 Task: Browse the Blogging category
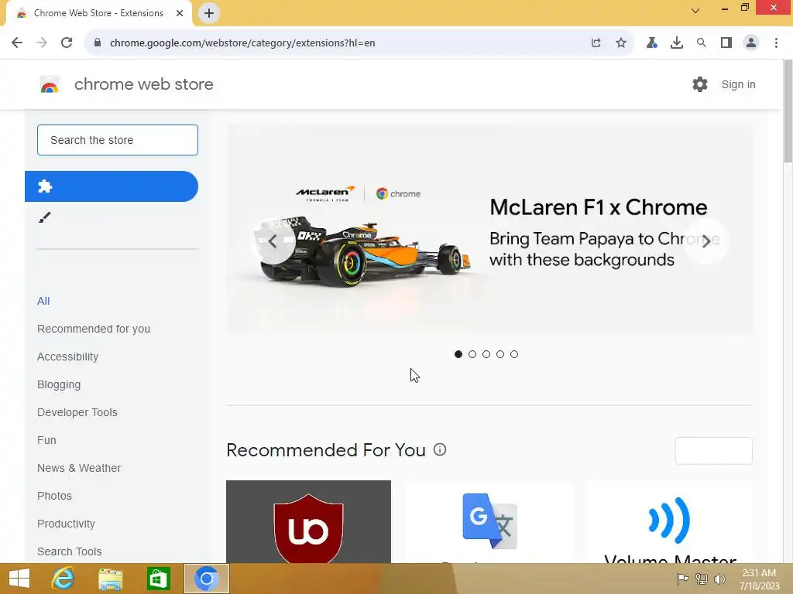(x=59, y=384)
